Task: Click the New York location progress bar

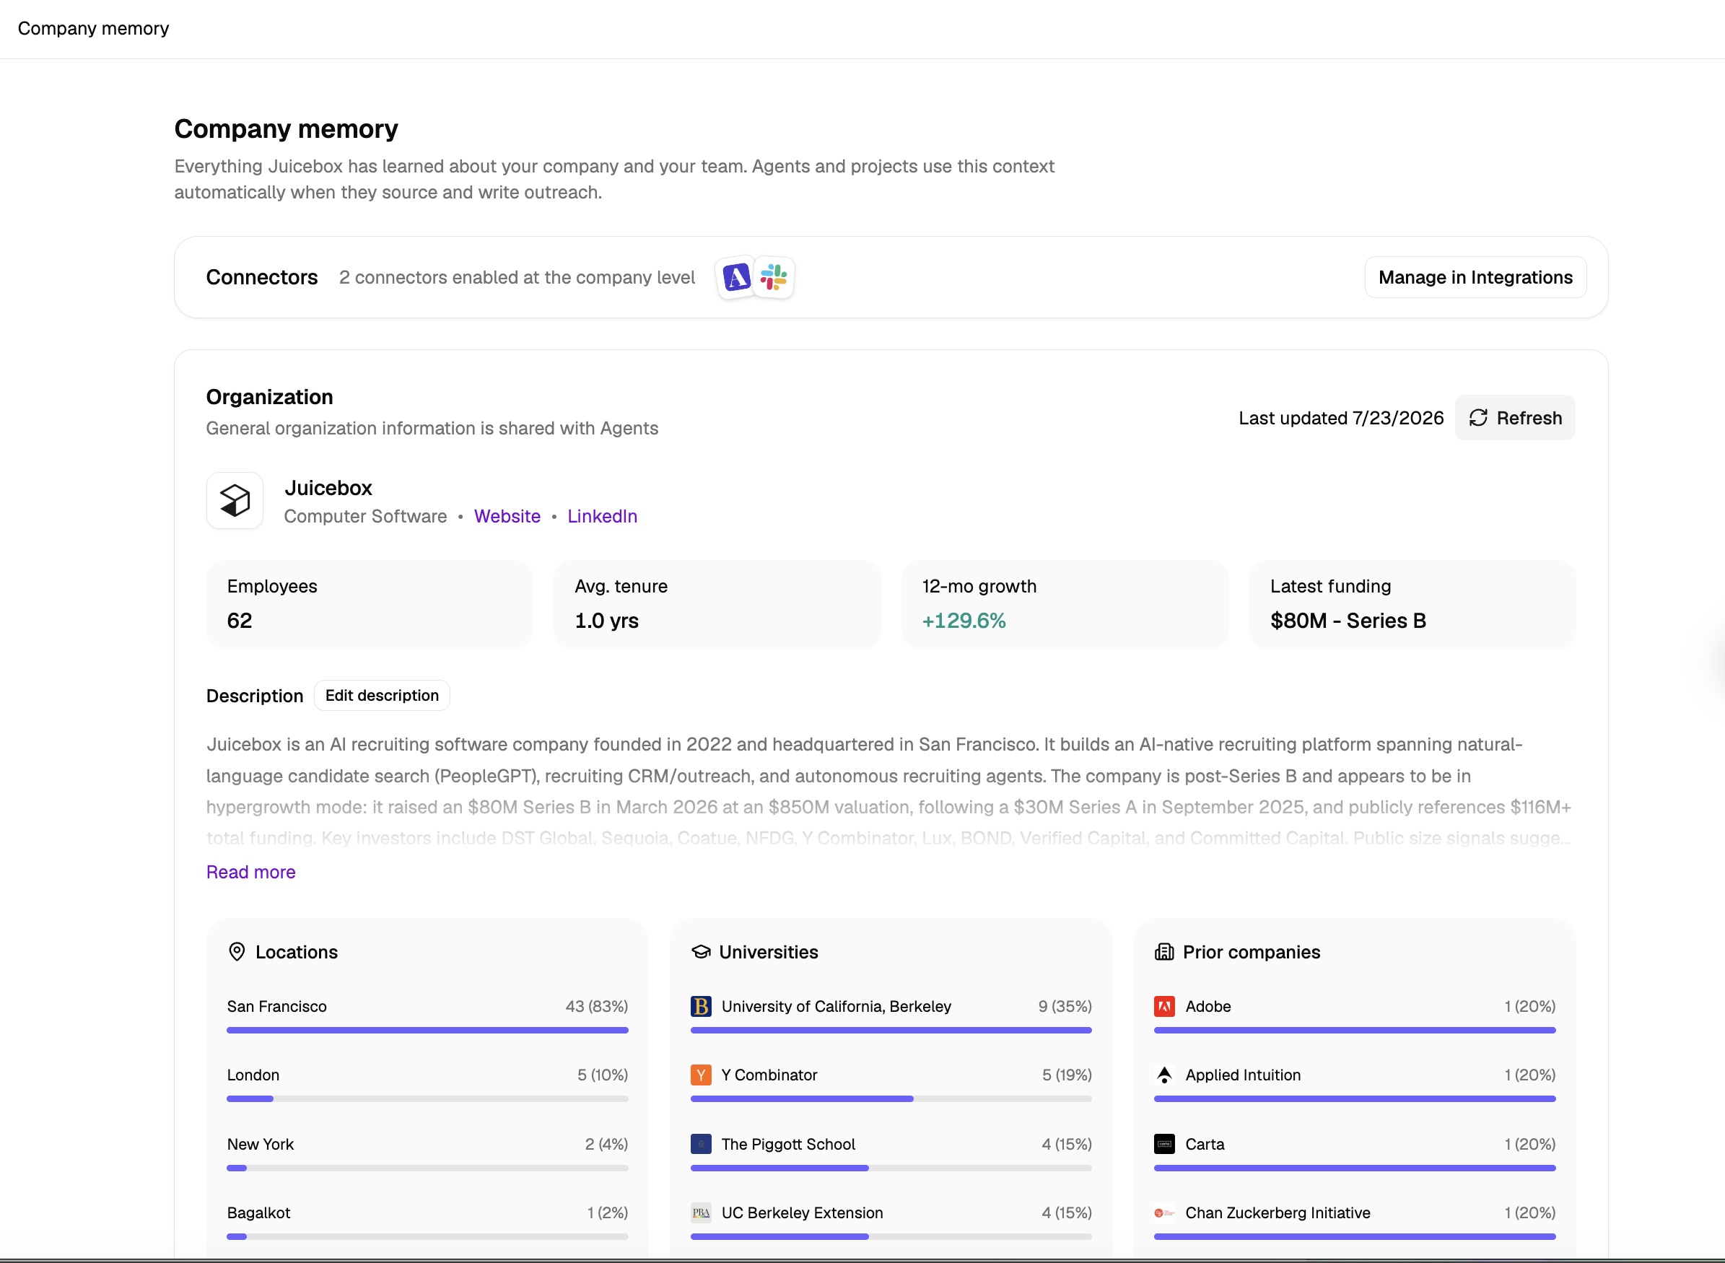Action: pyautogui.click(x=427, y=1168)
